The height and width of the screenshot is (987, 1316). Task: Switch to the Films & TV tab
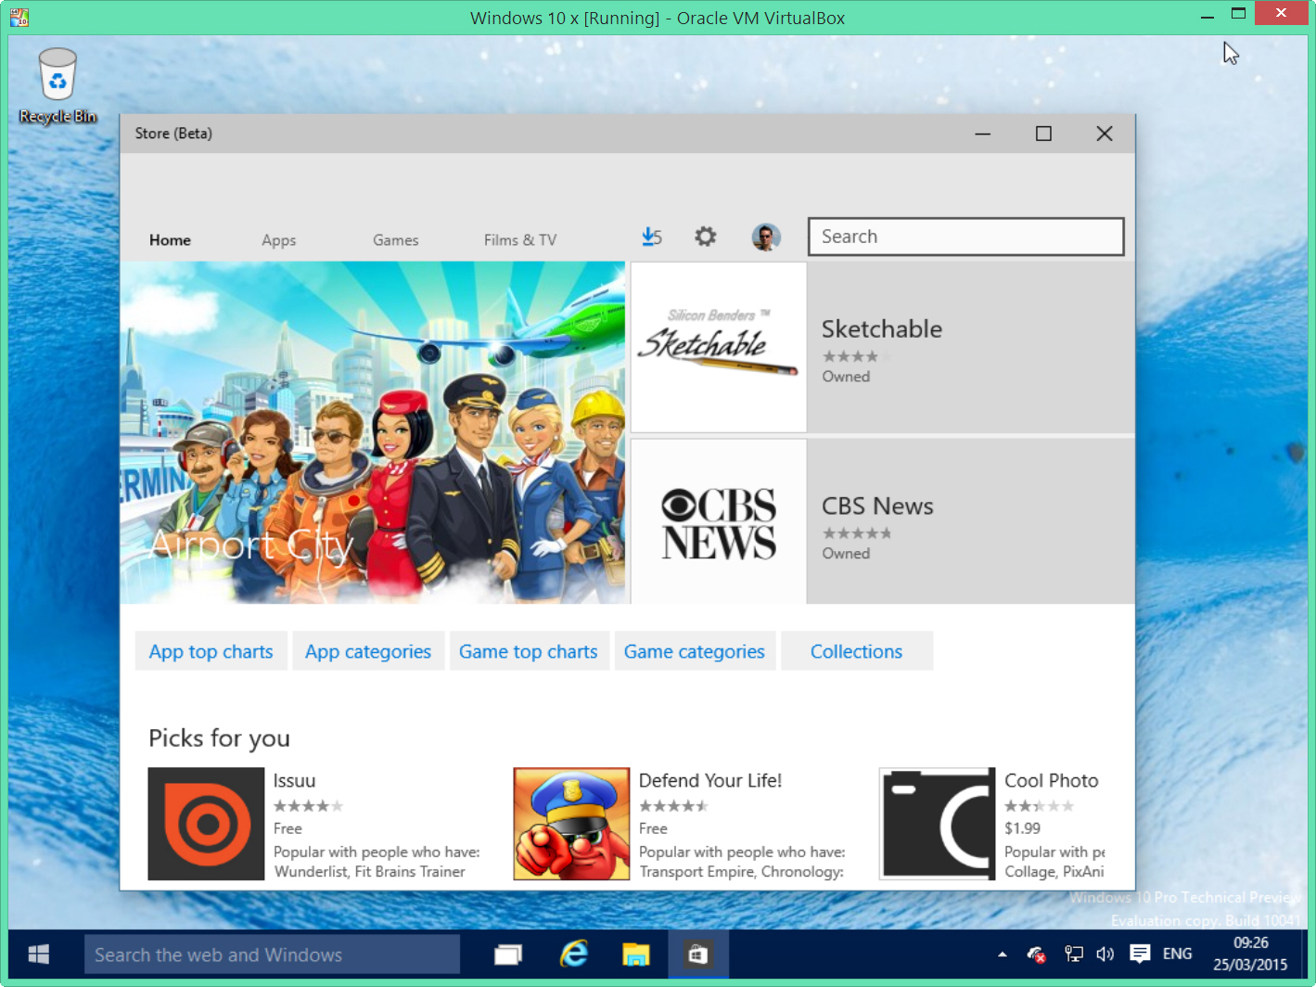[x=520, y=240]
